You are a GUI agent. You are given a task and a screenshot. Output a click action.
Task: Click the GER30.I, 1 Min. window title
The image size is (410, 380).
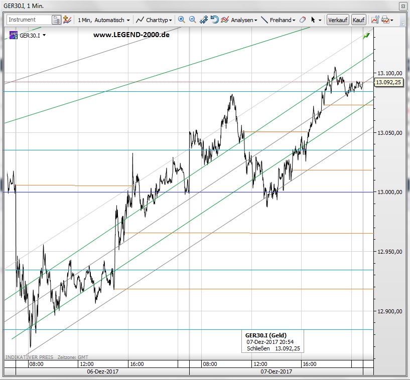tap(24, 6)
